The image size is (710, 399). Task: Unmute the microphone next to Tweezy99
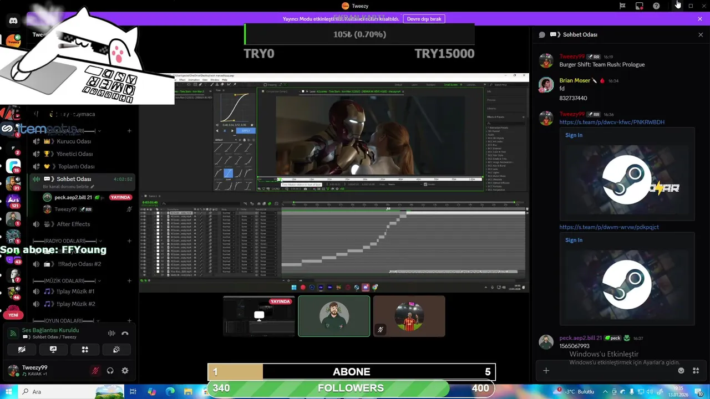(95, 371)
